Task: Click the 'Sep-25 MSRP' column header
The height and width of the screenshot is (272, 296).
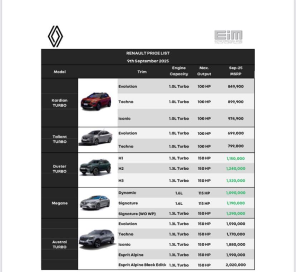Action: click(236, 71)
